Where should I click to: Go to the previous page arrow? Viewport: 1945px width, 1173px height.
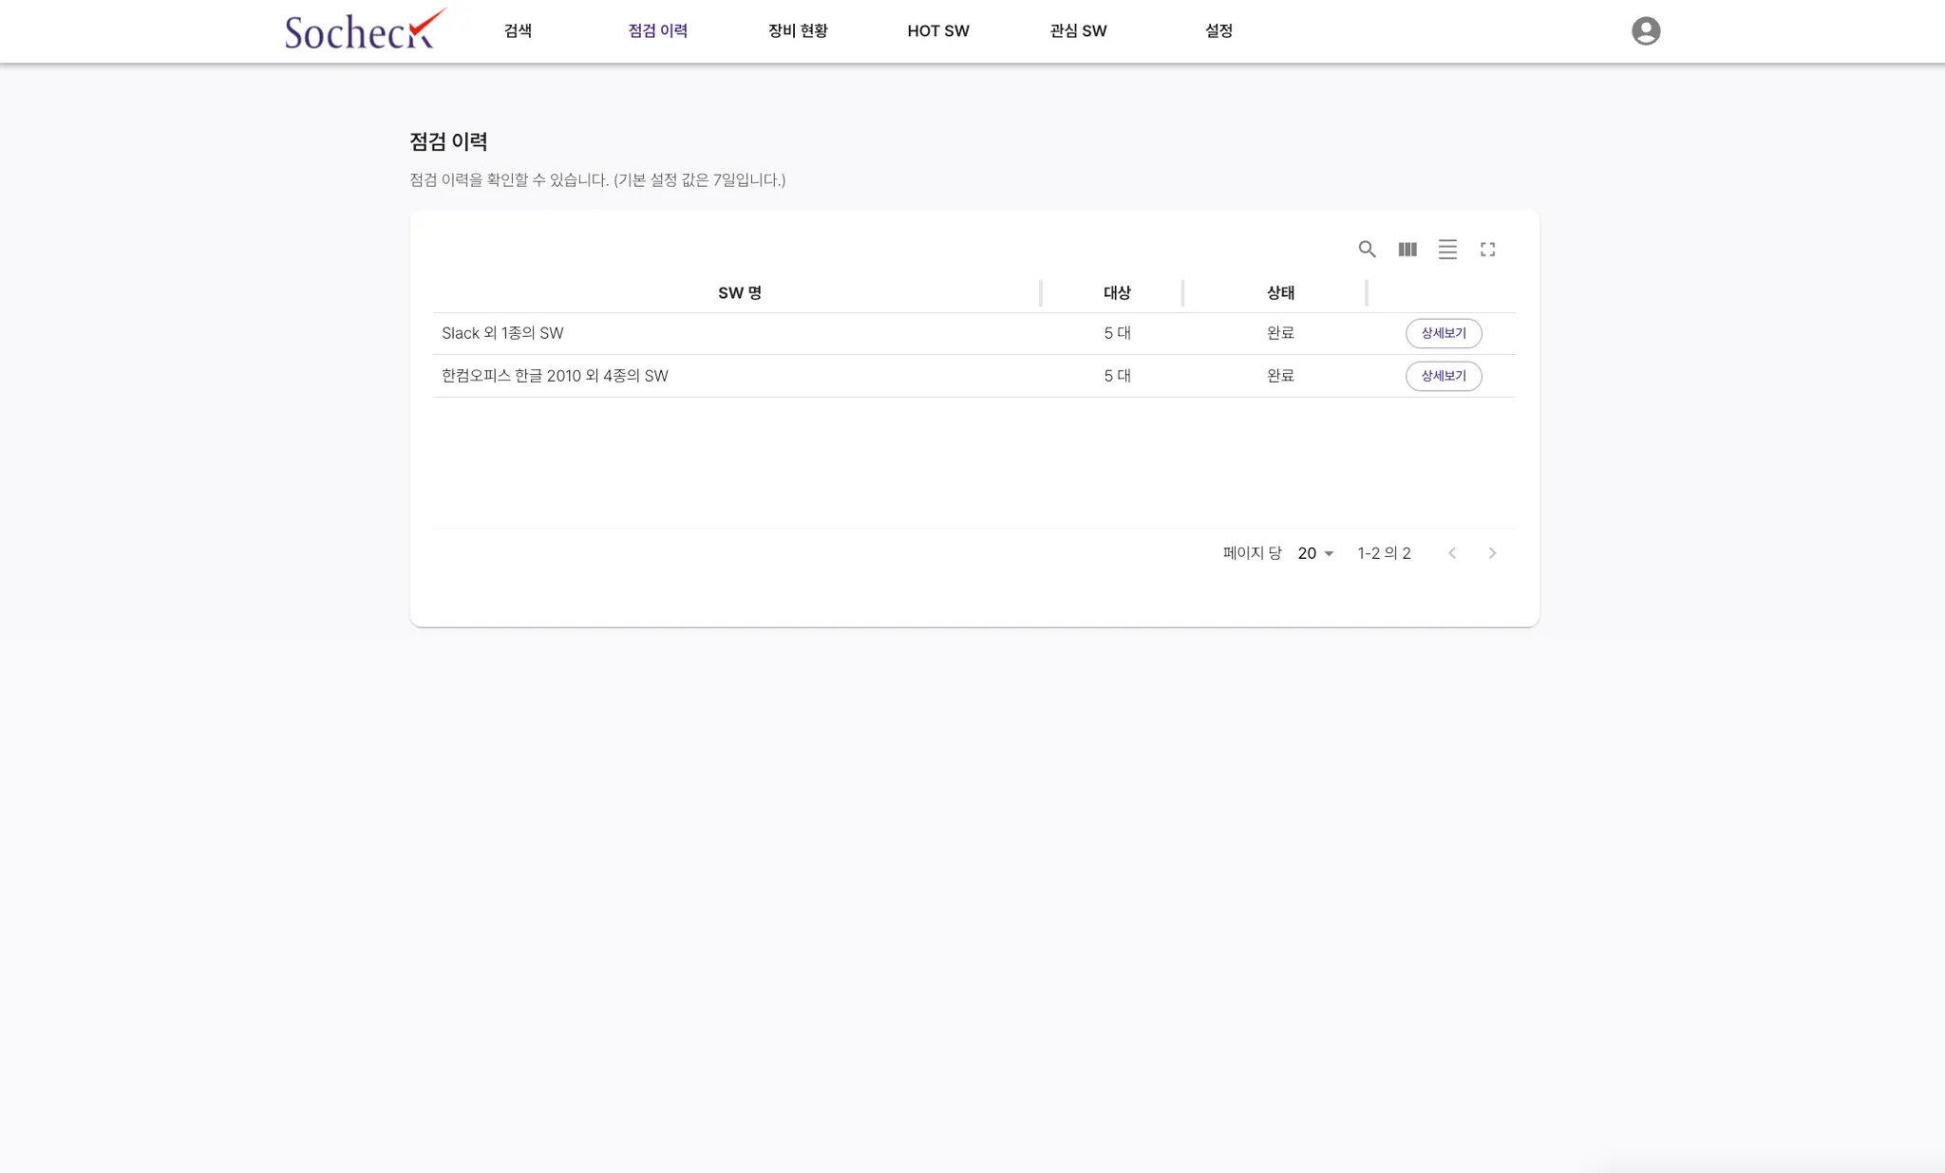(1452, 553)
